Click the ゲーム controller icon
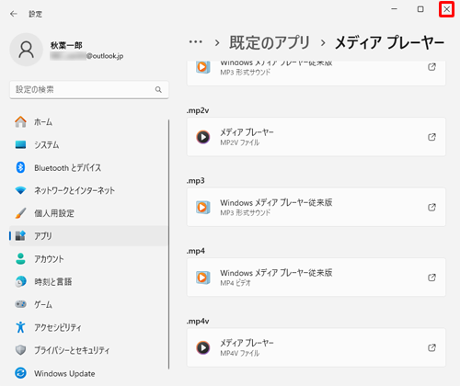 (x=20, y=304)
